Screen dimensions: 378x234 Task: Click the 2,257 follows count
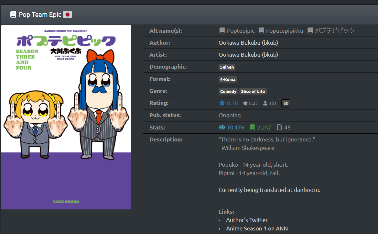point(264,128)
